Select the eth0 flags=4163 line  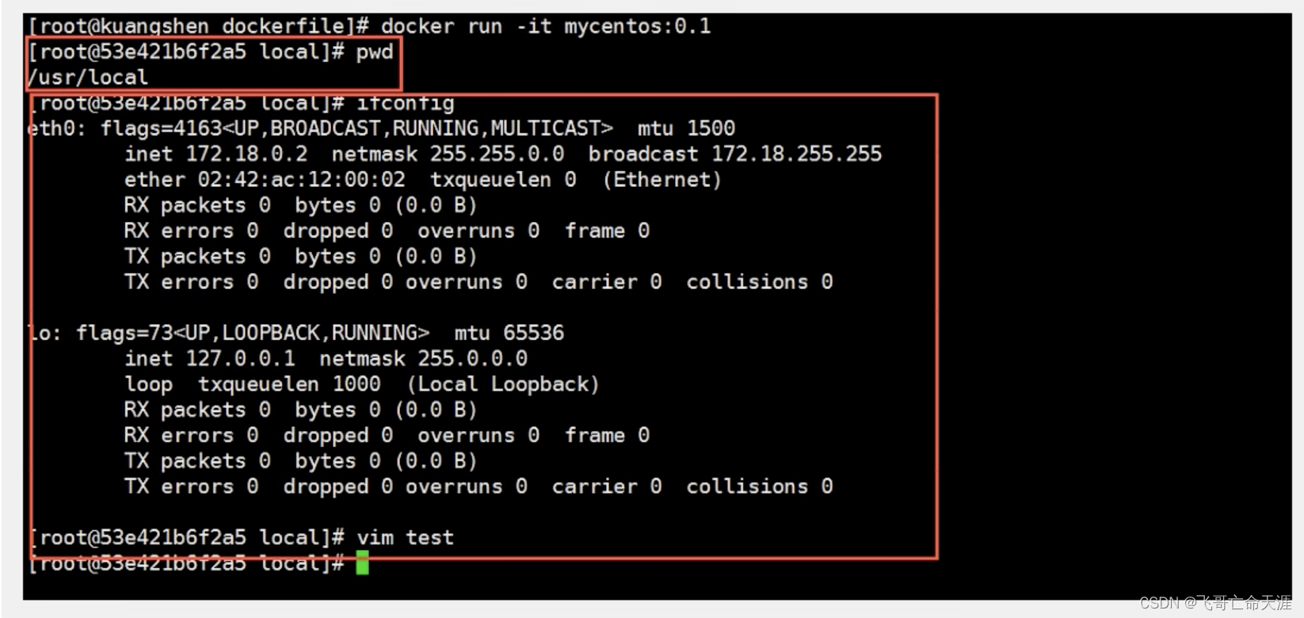point(381,128)
